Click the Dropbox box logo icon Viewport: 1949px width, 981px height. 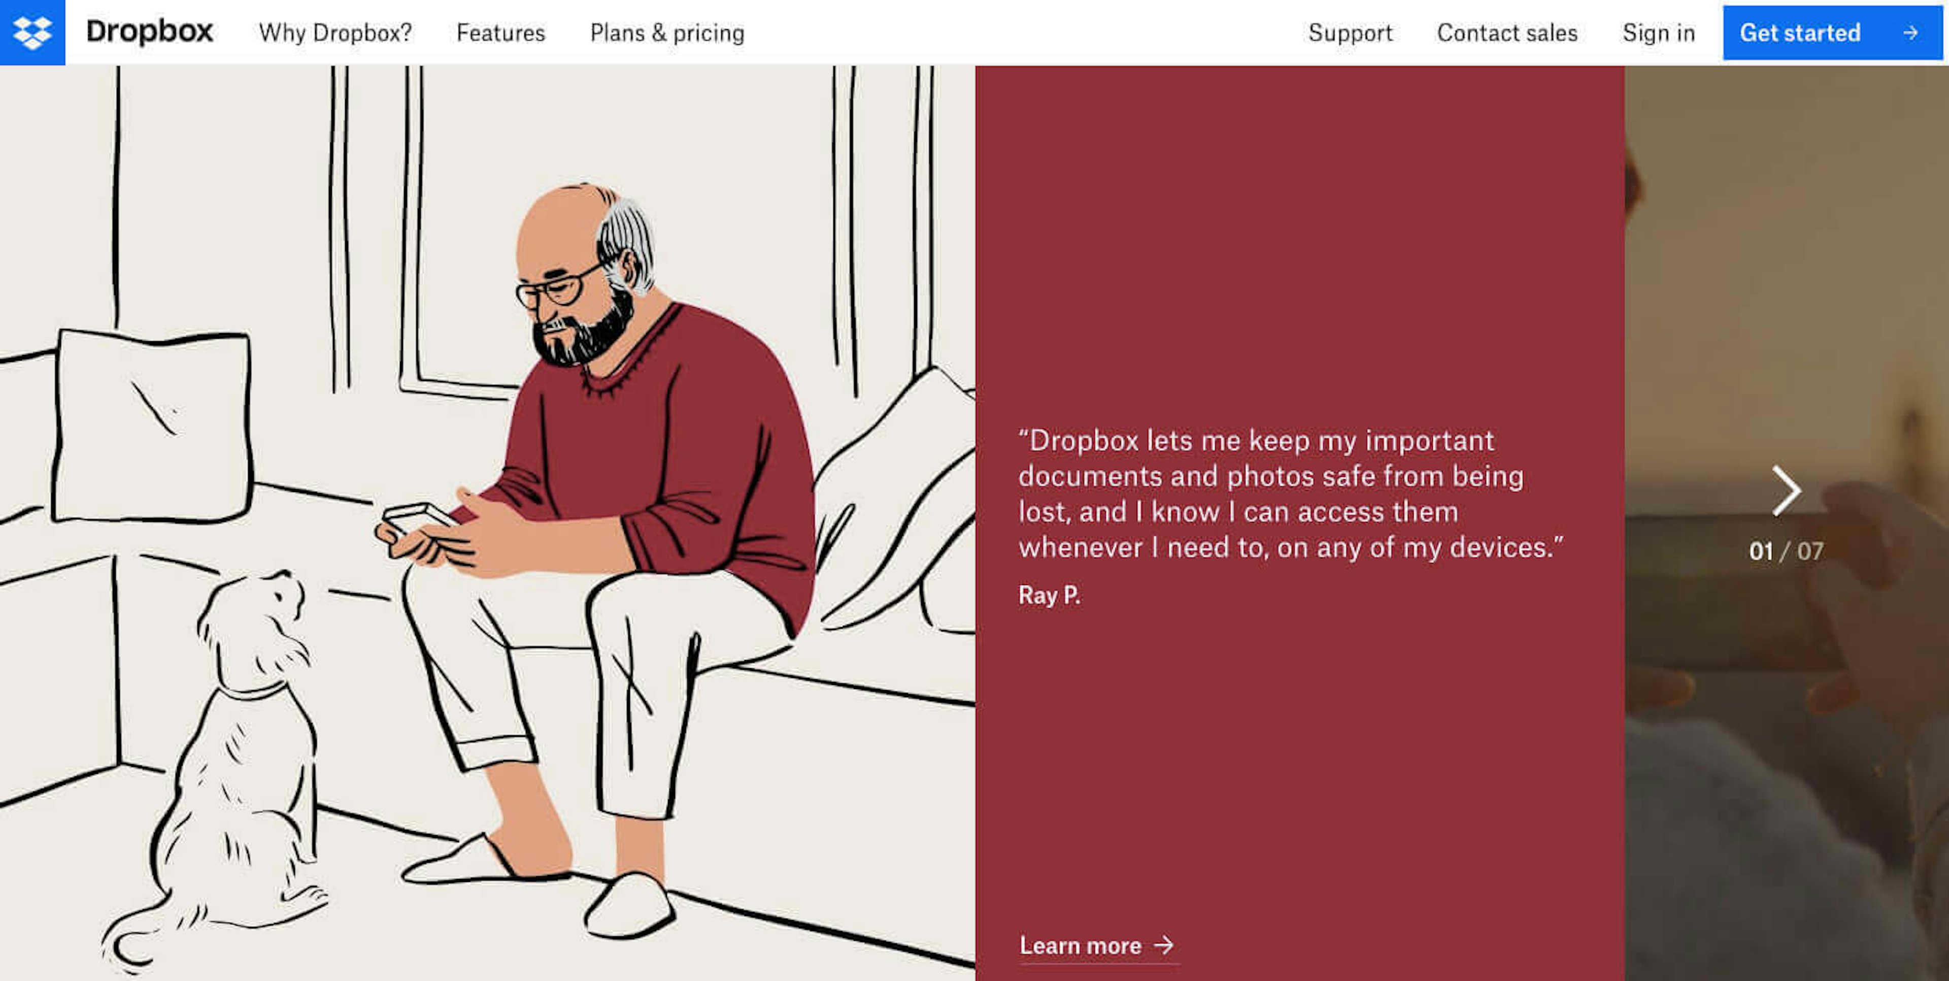[32, 32]
